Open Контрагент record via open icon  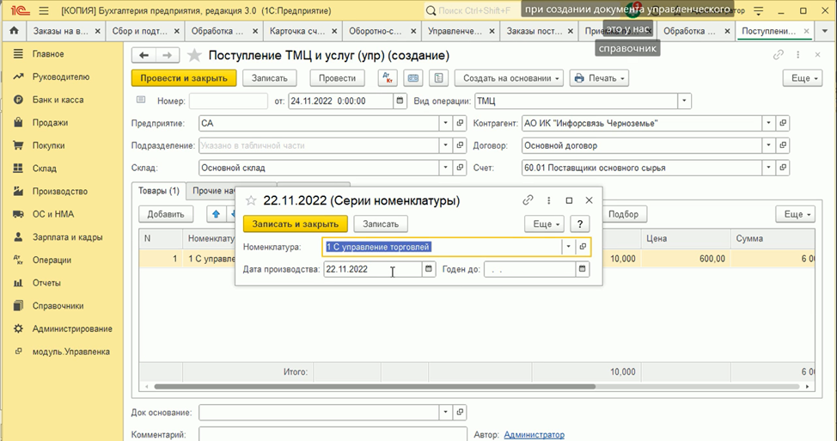[783, 123]
